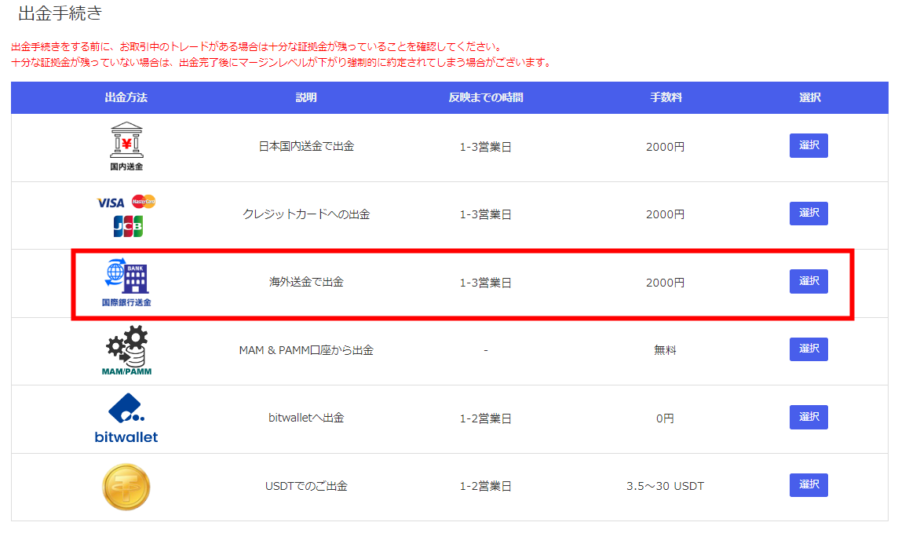Click the 説明 column header
This screenshot has height=537, width=898.
click(306, 97)
